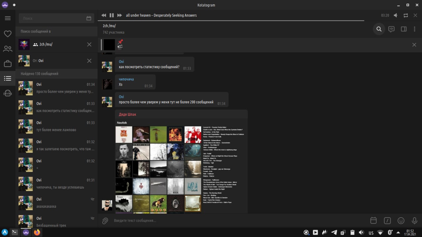Open the bots folder icon
Viewport: 422px width, 237px height.
click(8, 93)
